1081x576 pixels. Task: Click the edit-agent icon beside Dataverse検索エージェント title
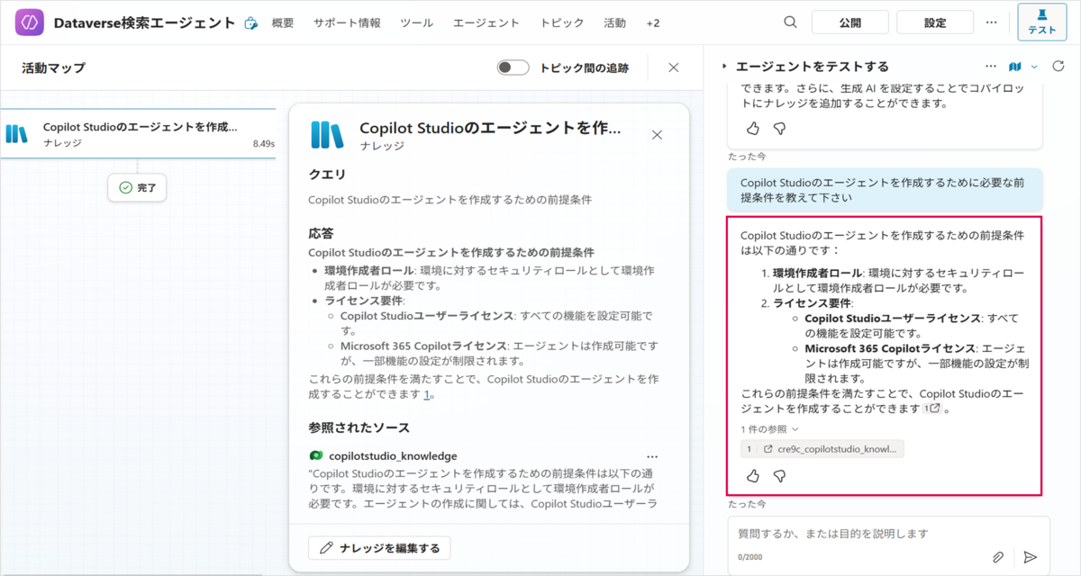(x=251, y=23)
